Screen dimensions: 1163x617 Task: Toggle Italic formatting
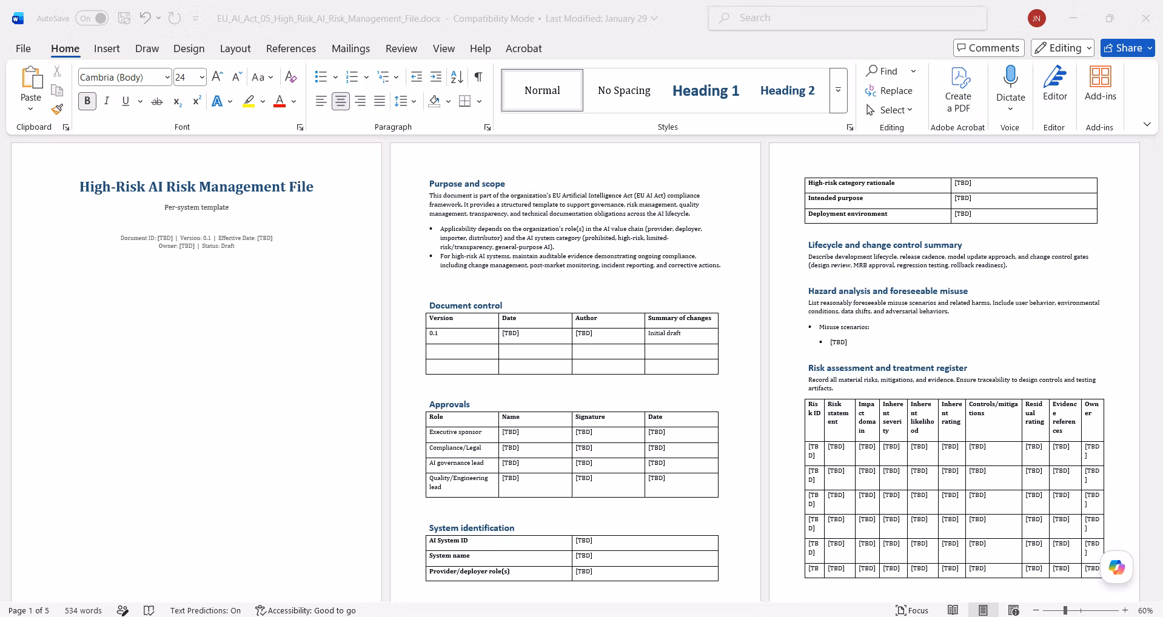click(x=107, y=101)
